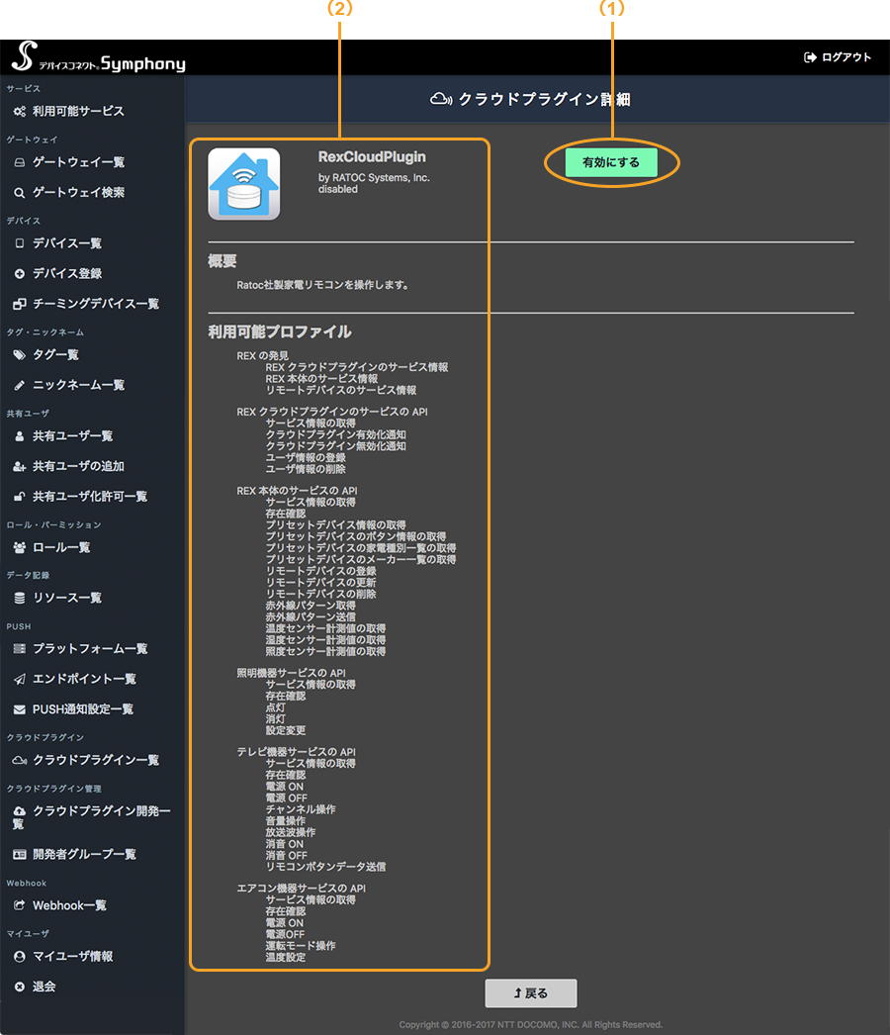This screenshot has width=890, height=1035.
Task: Open クラウドプラグイン一覧 in sidebar
Action: 96,760
